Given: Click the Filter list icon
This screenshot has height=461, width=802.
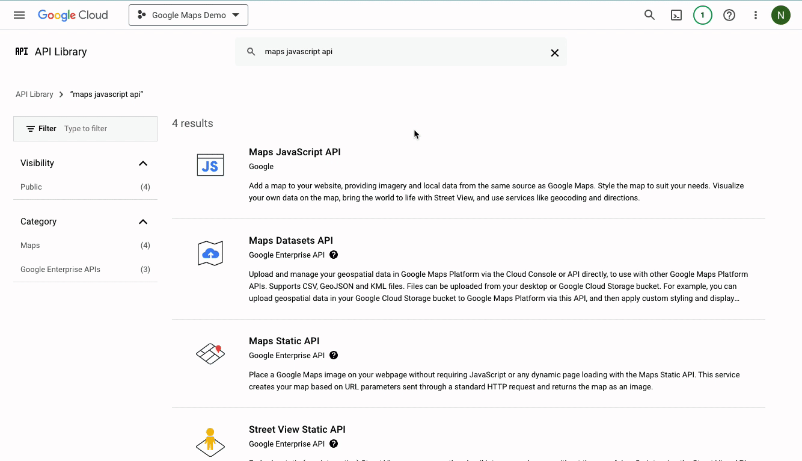Looking at the screenshot, I should (31, 129).
